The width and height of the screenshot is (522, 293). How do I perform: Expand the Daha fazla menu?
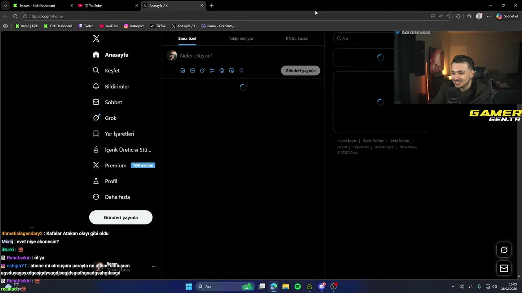[x=111, y=197]
